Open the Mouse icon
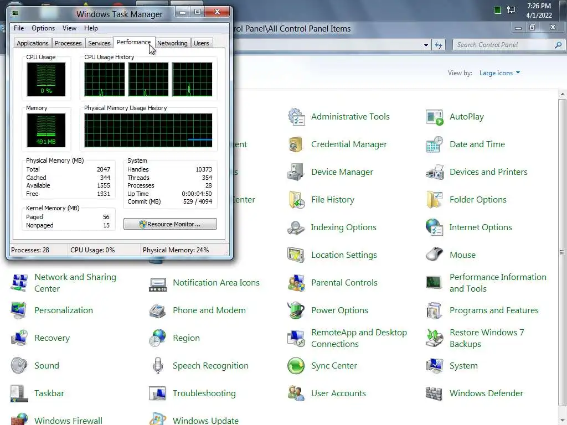 pos(434,255)
